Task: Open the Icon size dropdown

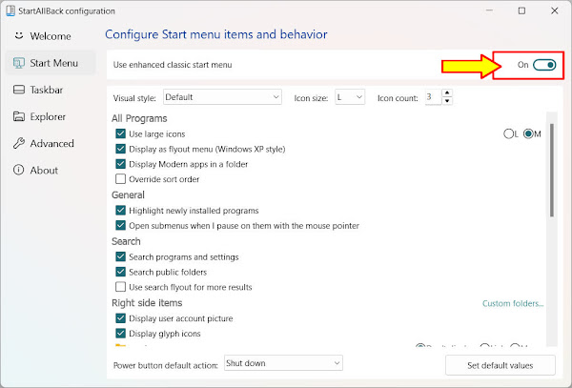Action: (x=350, y=97)
